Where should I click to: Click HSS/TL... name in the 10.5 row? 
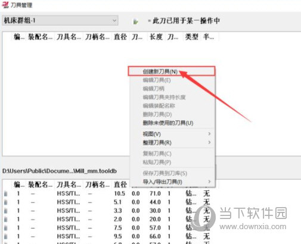tap(69, 193)
